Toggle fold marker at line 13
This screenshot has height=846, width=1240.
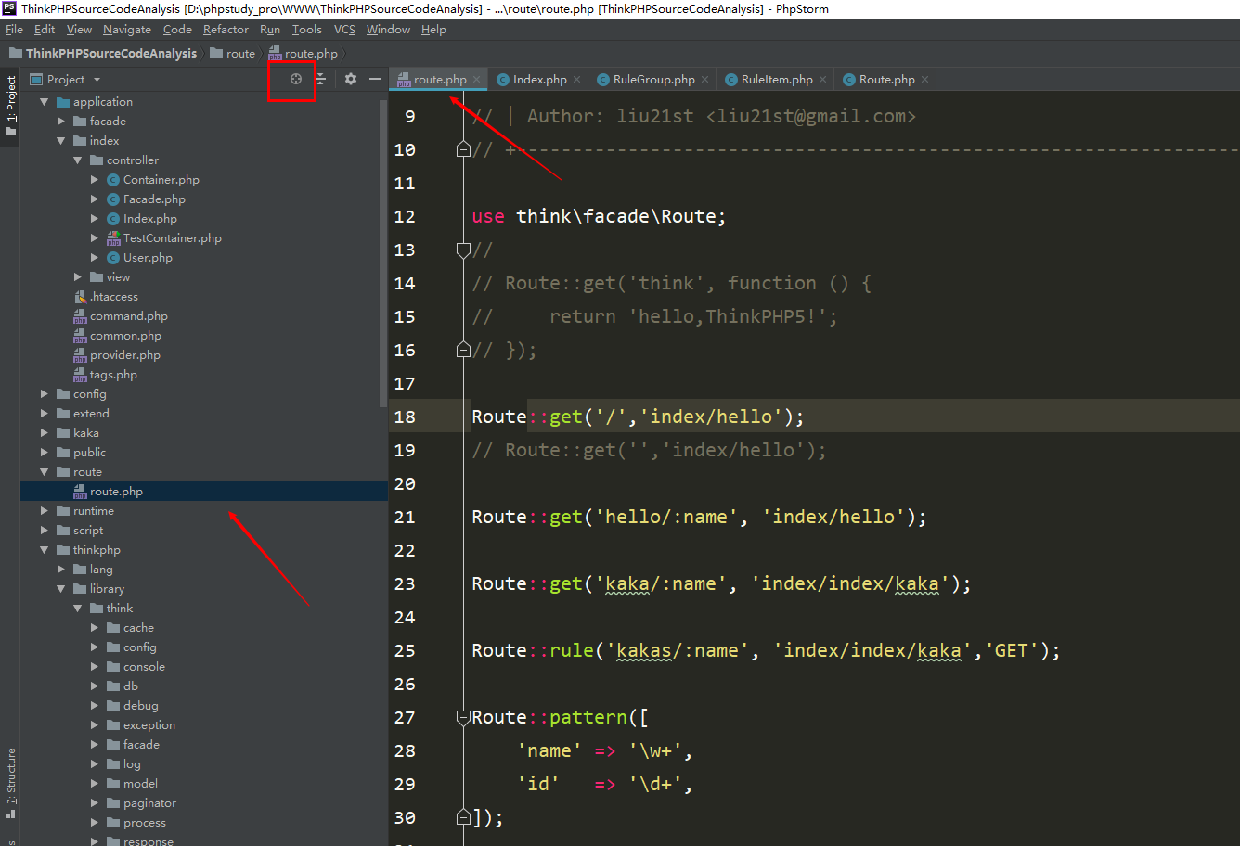(463, 250)
